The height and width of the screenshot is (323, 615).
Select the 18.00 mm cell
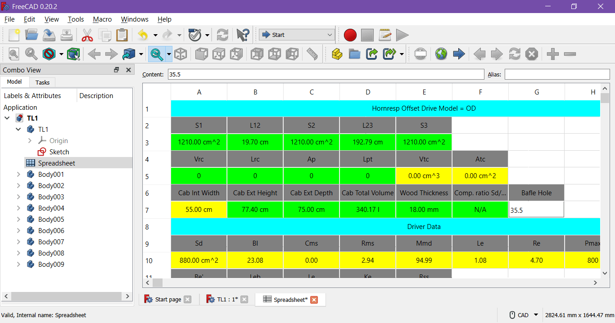tap(424, 210)
